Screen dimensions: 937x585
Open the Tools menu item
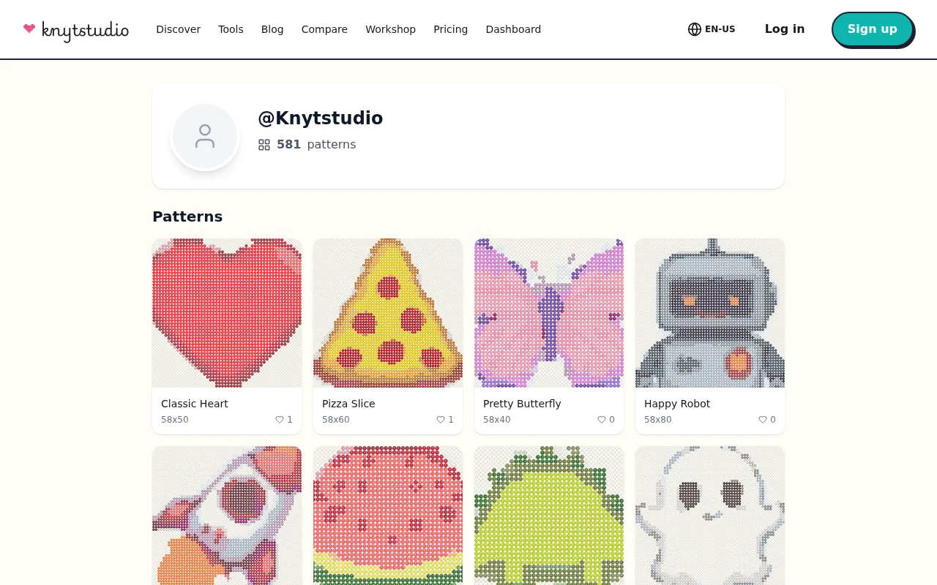[231, 29]
